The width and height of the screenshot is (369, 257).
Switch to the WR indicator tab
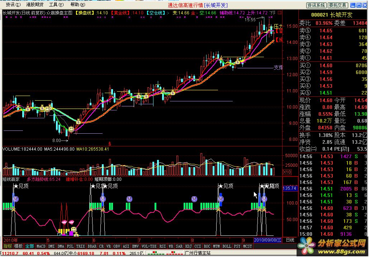click(x=171, y=246)
